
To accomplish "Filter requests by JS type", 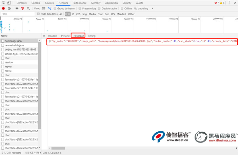I will (73, 14).
